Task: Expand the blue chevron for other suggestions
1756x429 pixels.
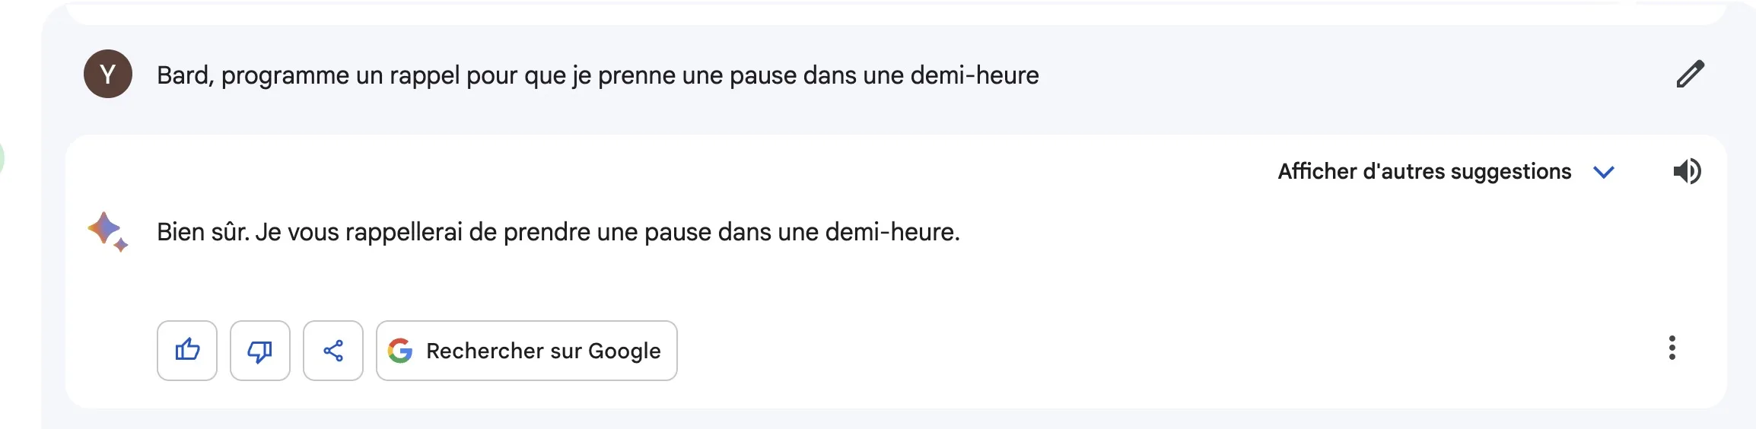Action: pos(1604,172)
